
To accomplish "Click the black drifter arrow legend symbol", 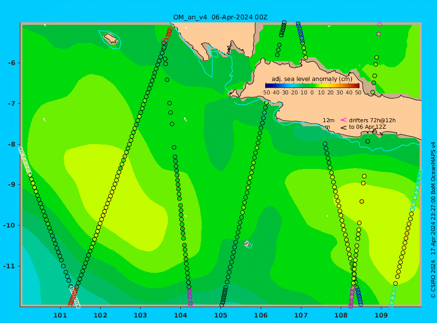I will point(343,128).
